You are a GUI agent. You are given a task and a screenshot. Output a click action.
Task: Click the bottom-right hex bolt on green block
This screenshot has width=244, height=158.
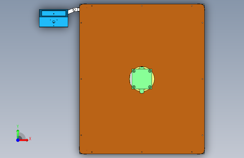pyautogui.click(x=150, y=87)
